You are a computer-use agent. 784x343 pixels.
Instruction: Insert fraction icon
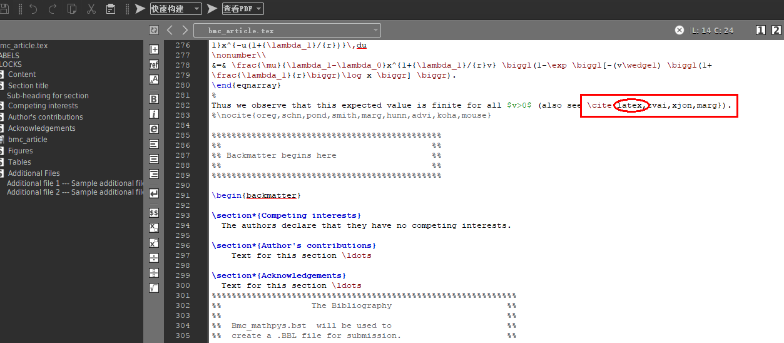[154, 273]
